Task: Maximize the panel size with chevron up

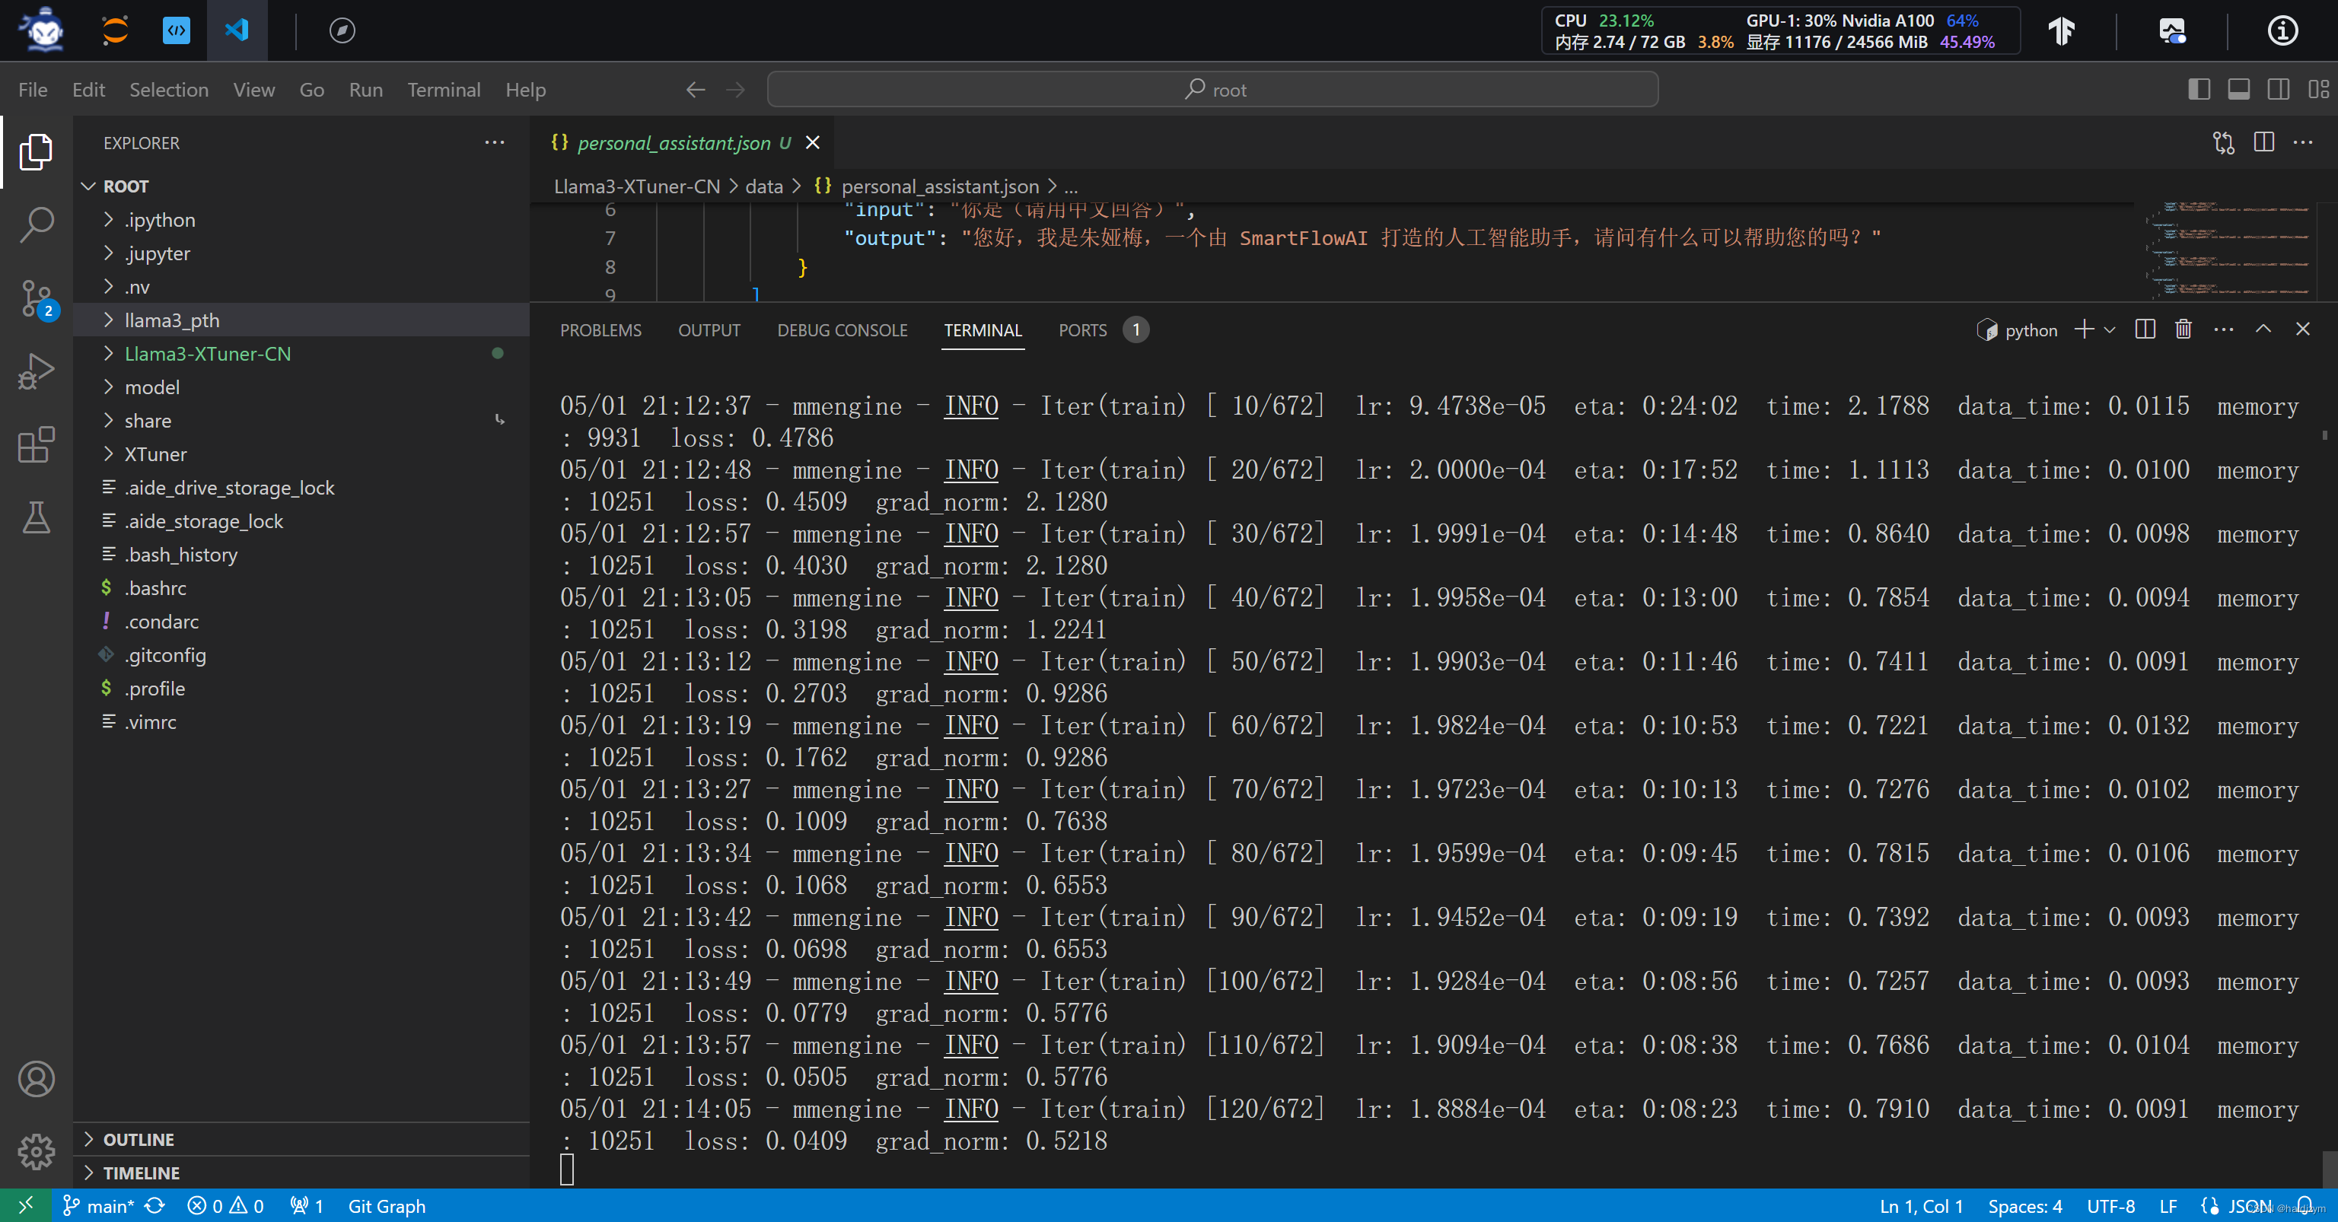Action: [2263, 329]
